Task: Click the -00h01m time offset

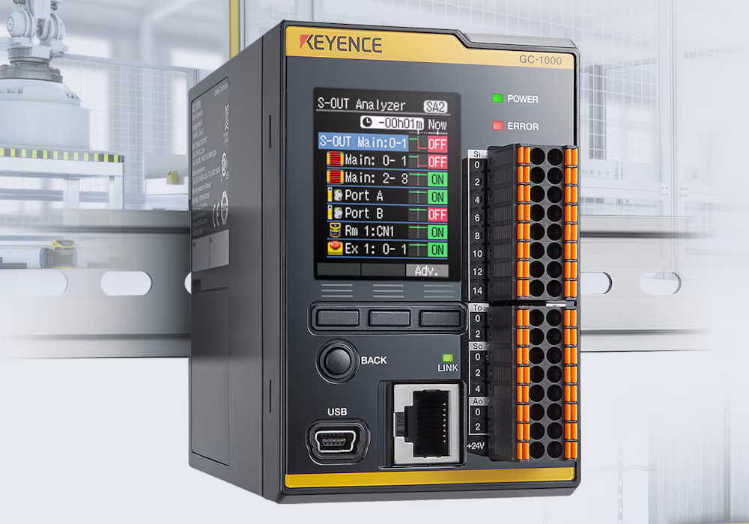Action: tap(400, 123)
